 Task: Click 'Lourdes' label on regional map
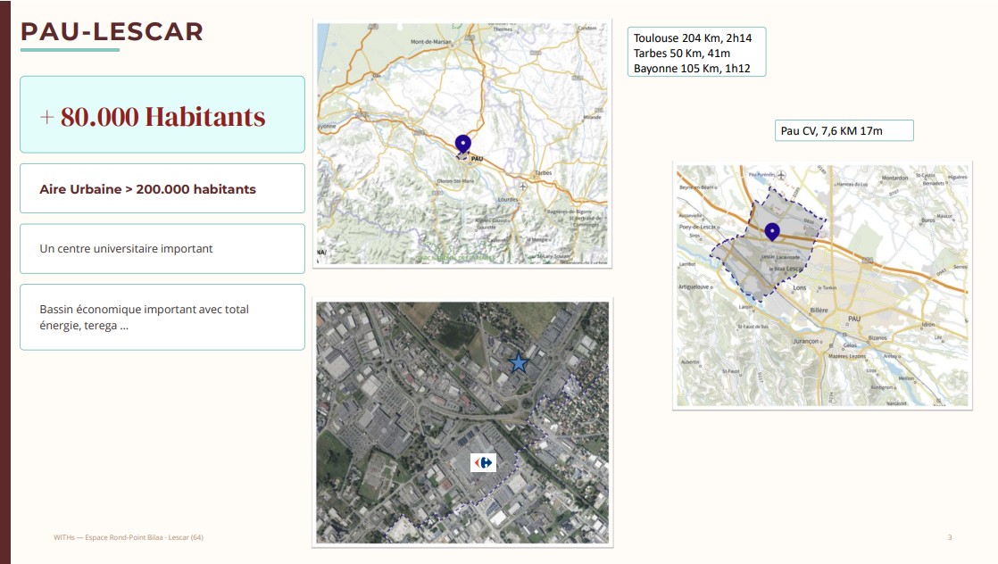pos(507,199)
